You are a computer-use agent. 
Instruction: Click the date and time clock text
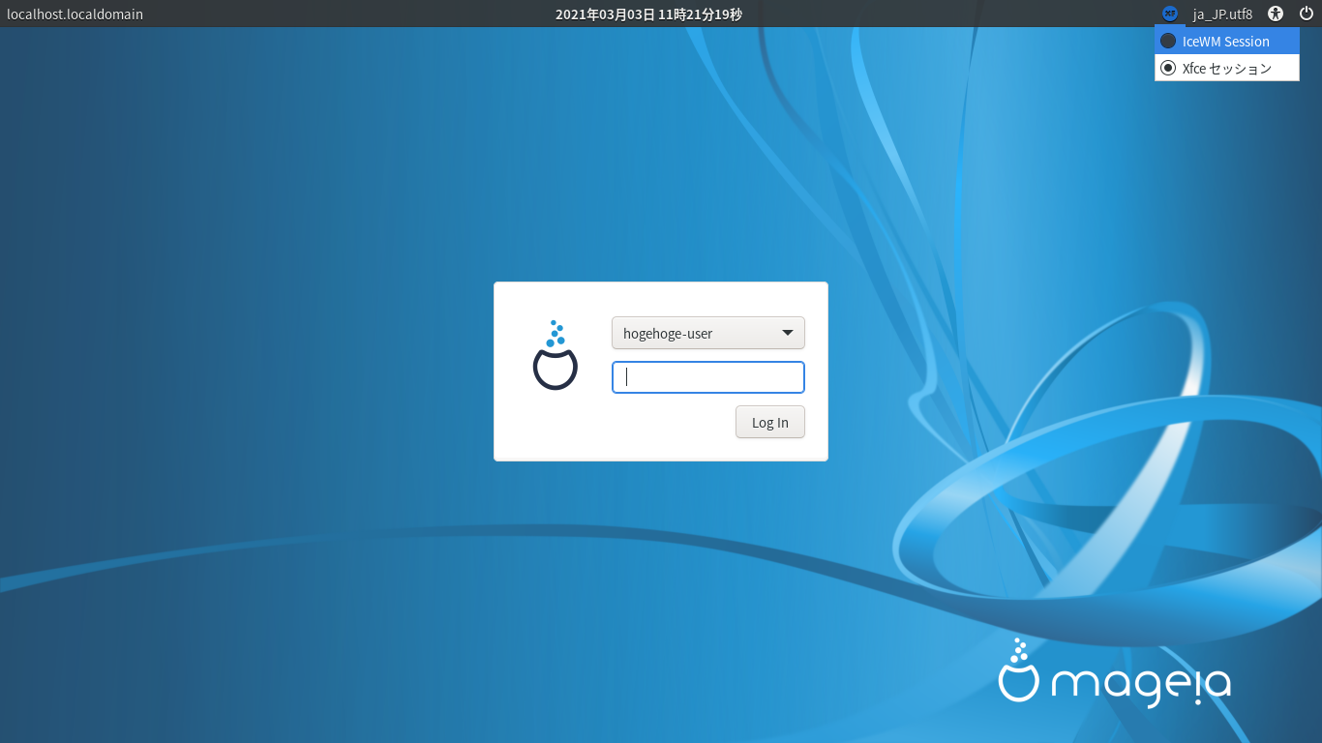tap(648, 14)
